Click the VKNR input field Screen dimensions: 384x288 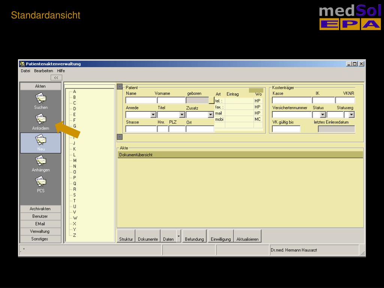click(345, 100)
